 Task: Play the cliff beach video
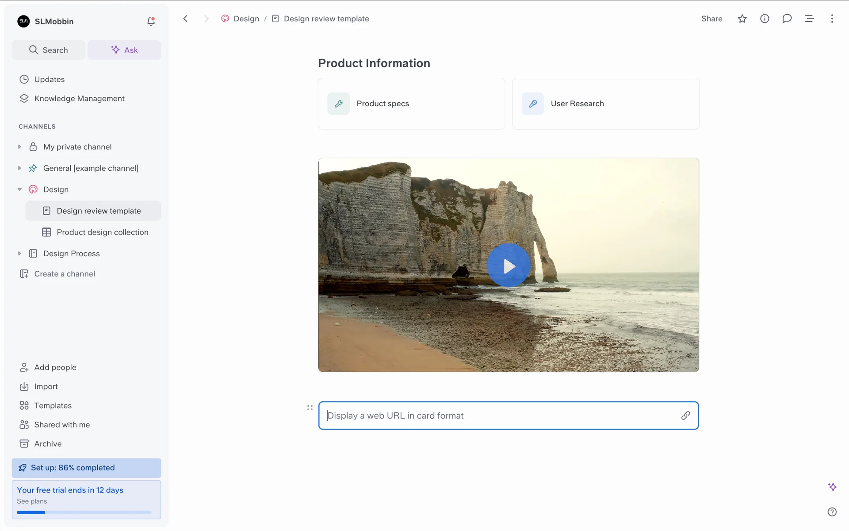(x=509, y=265)
